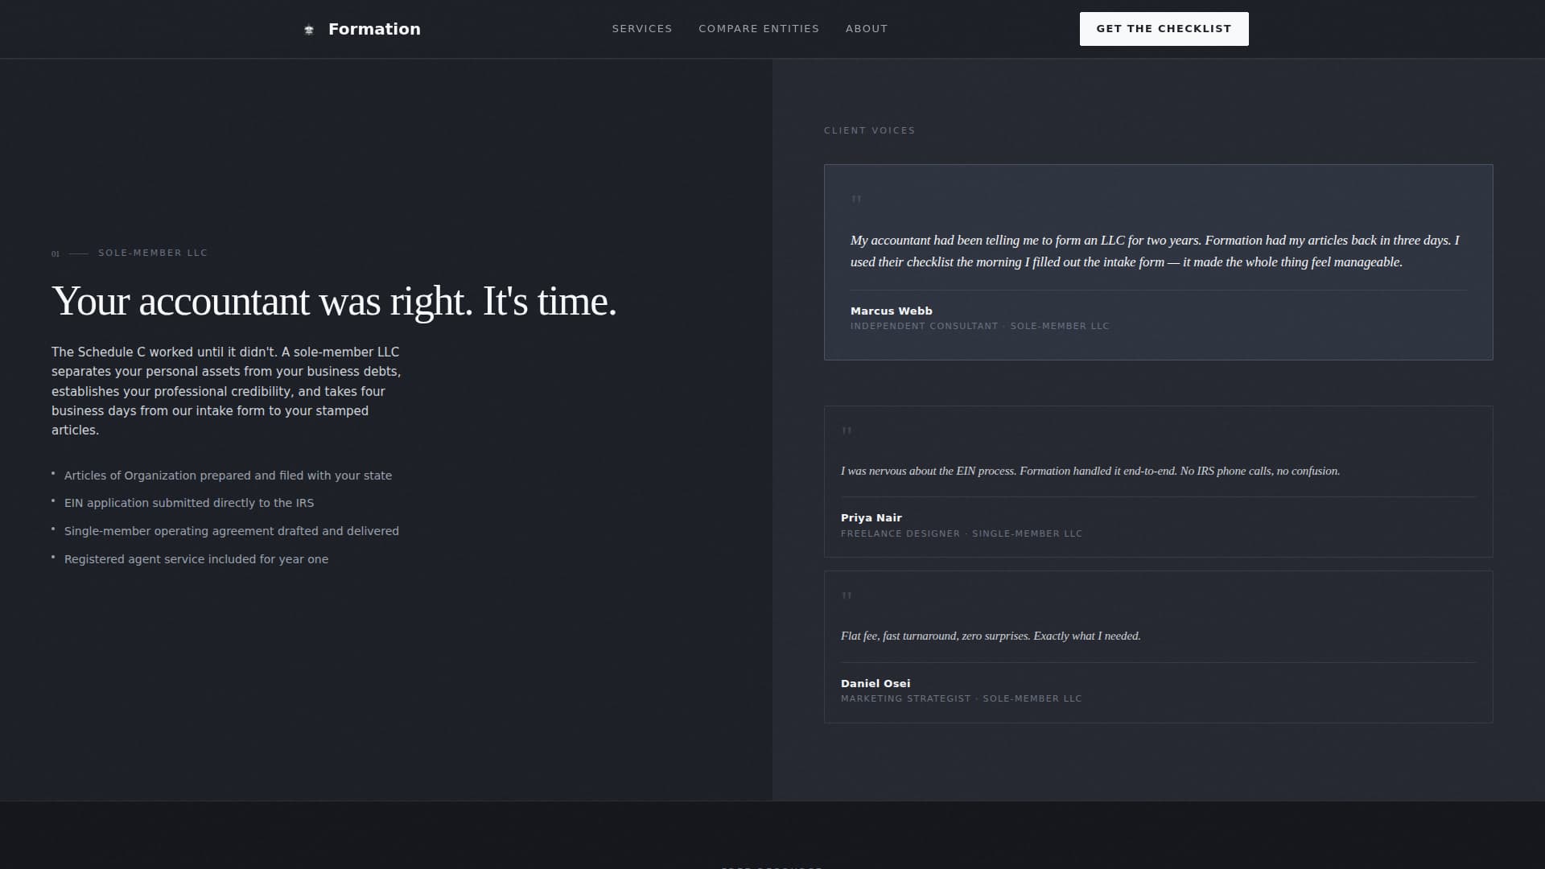Open the Marcus Webb testimonial card
Screen dimensions: 1545x869
(1158, 262)
